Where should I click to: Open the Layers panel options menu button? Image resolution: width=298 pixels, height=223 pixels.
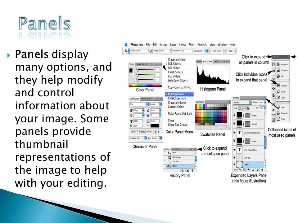(x=265, y=98)
